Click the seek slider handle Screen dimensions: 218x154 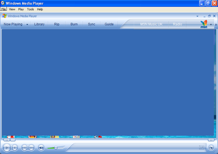click(13, 140)
